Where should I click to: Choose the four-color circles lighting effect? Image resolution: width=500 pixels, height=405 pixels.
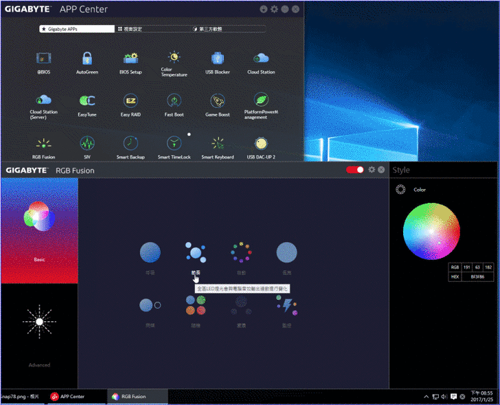pos(196,305)
